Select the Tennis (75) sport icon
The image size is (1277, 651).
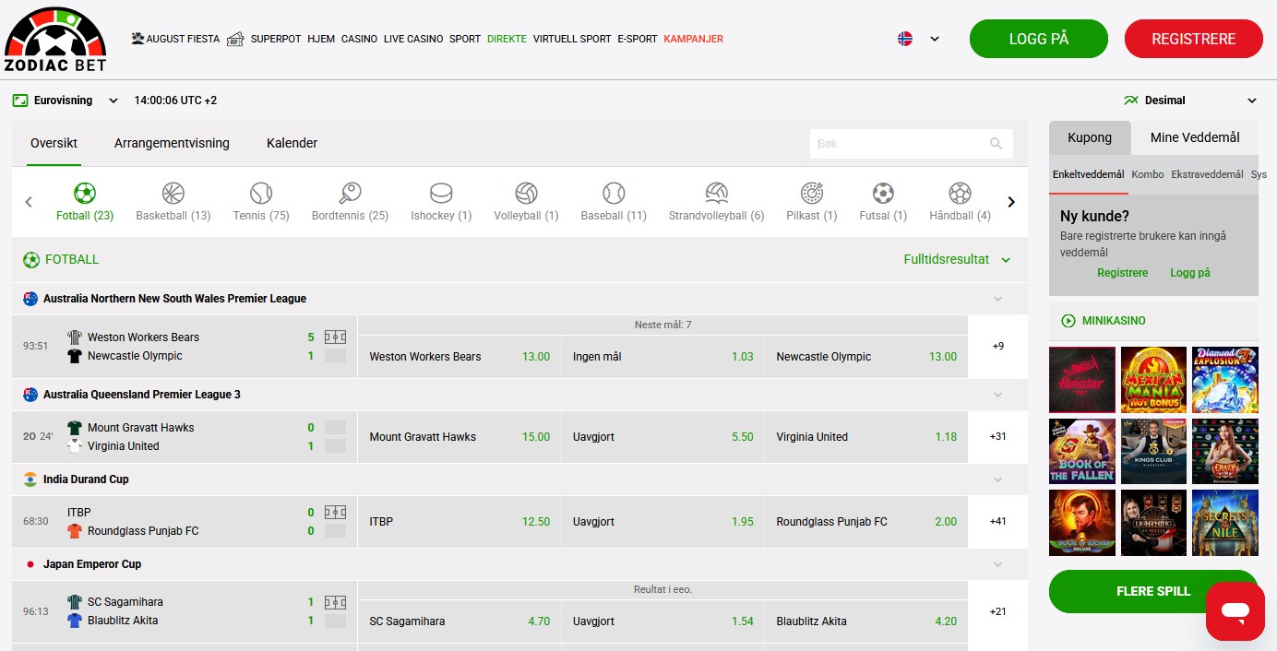click(x=261, y=193)
